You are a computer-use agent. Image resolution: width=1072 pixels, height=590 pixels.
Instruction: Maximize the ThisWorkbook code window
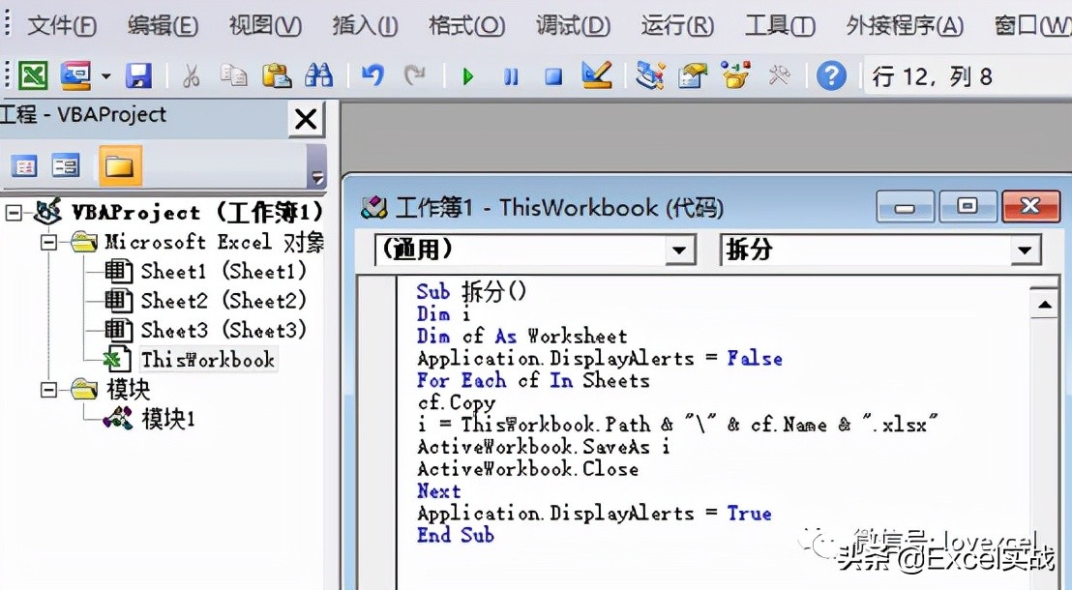[967, 206]
